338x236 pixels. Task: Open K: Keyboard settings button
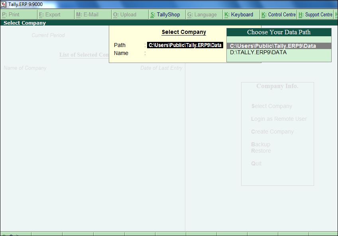click(x=241, y=15)
